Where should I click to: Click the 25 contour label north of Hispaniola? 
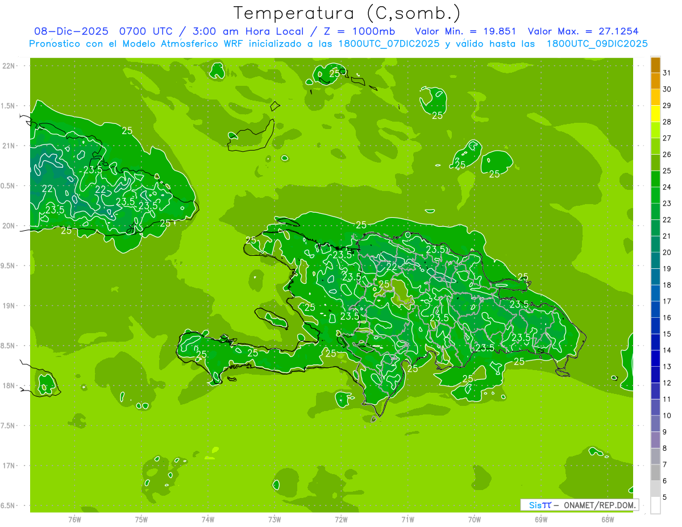pos(361,225)
